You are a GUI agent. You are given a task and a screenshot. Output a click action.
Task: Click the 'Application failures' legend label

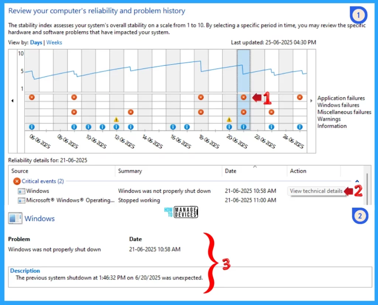coord(341,98)
